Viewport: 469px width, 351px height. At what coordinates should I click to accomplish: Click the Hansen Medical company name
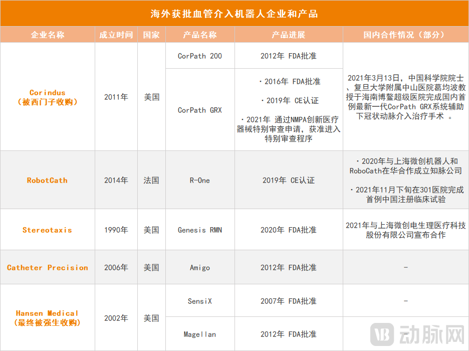[x=48, y=318]
